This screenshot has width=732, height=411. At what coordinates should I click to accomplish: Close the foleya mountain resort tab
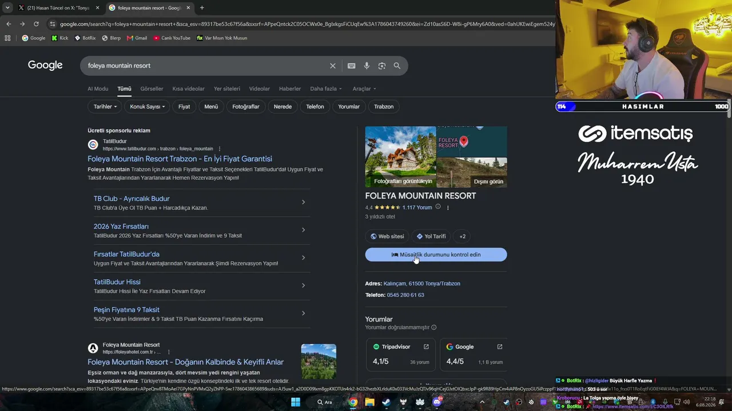188,8
